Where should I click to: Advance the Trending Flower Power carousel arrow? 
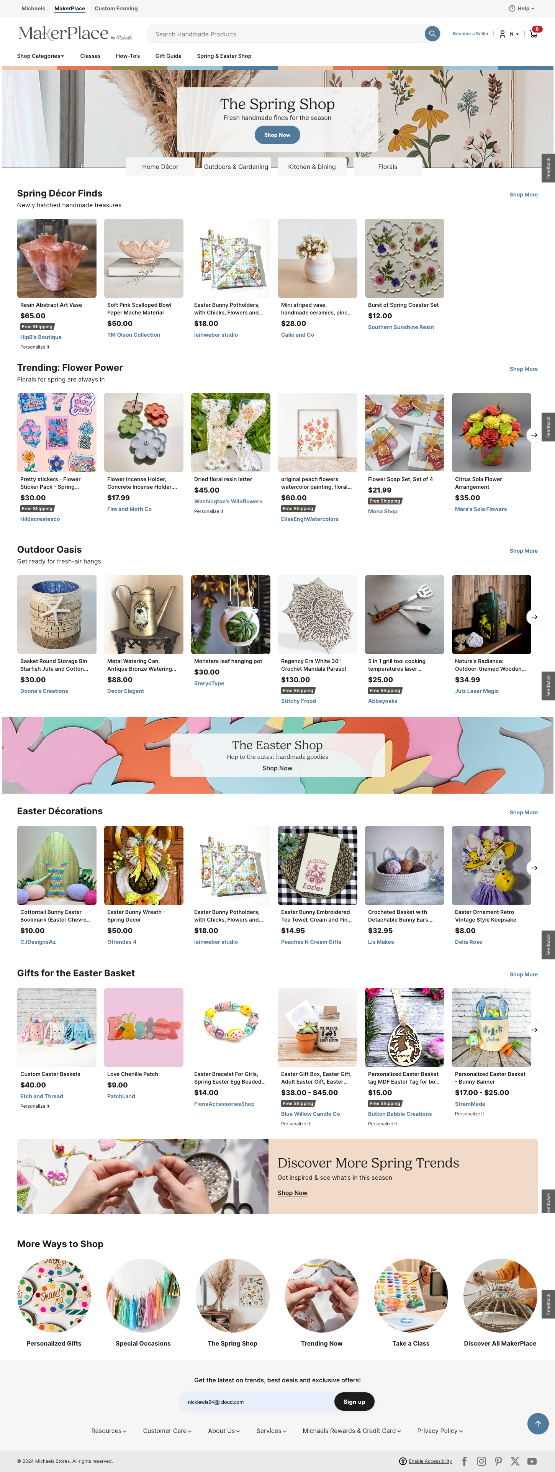pyautogui.click(x=534, y=435)
